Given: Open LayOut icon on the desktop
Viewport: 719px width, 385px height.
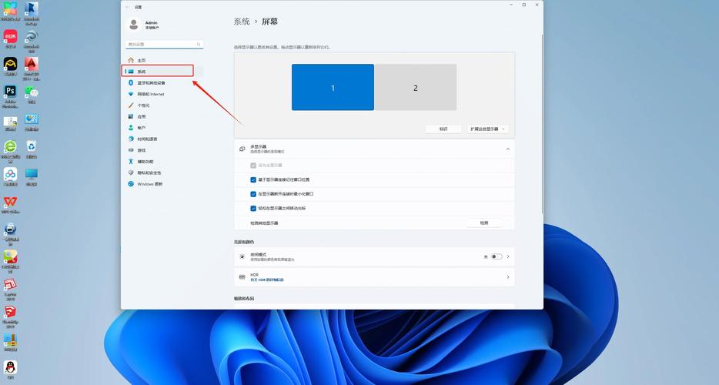Looking at the screenshot, I should [10, 284].
